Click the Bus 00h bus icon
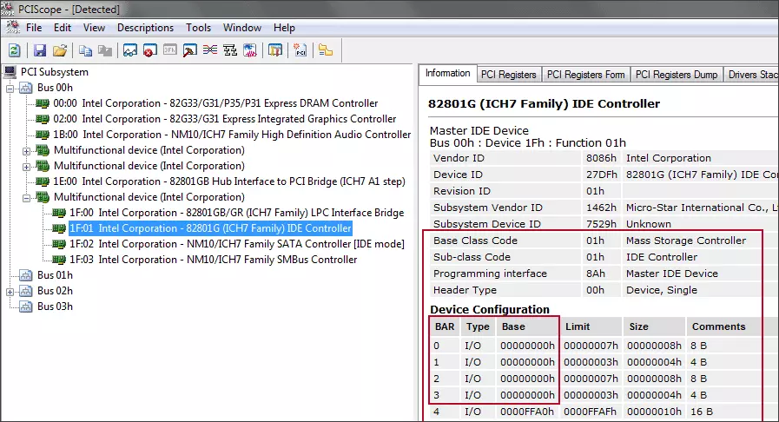 point(26,88)
